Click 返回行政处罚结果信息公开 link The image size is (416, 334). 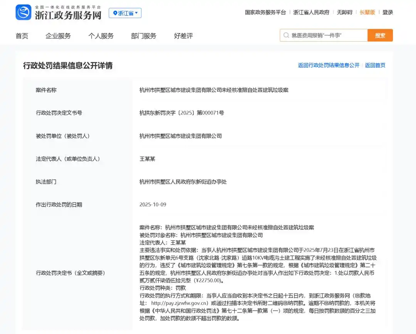point(329,65)
